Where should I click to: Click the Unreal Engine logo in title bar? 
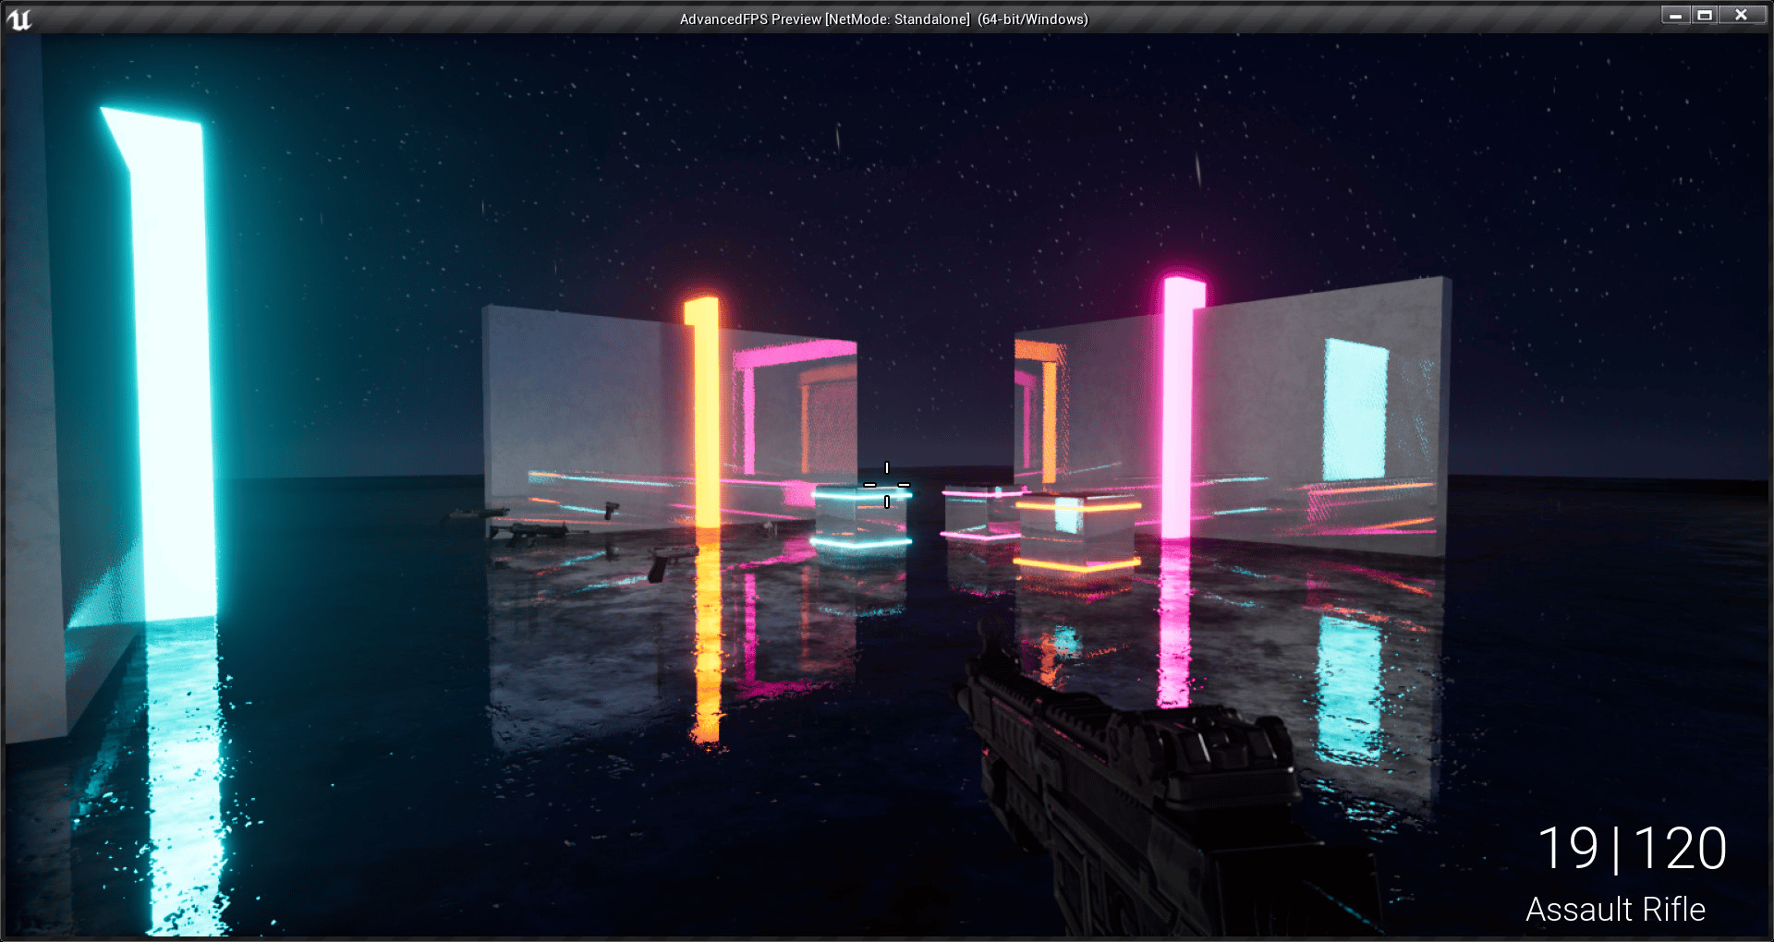[18, 19]
